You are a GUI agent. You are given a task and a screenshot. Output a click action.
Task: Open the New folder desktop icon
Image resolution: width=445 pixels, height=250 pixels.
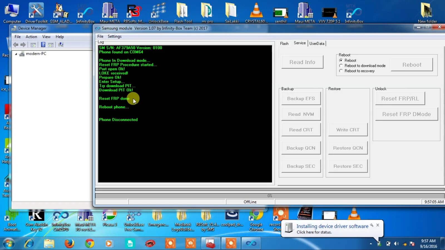(x=427, y=13)
